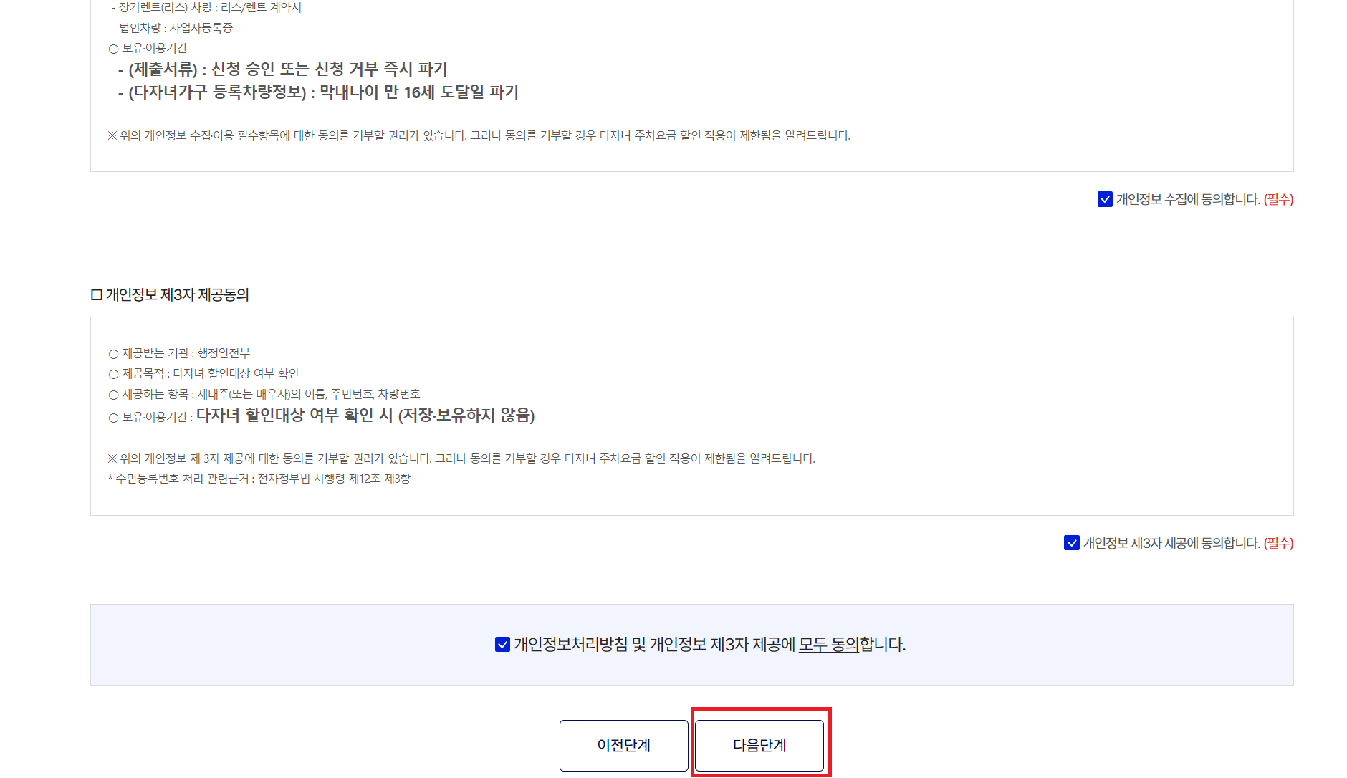This screenshot has width=1347, height=778.
Task: Click the ※ consent refusal notice in first box
Action: pyautogui.click(x=478, y=135)
